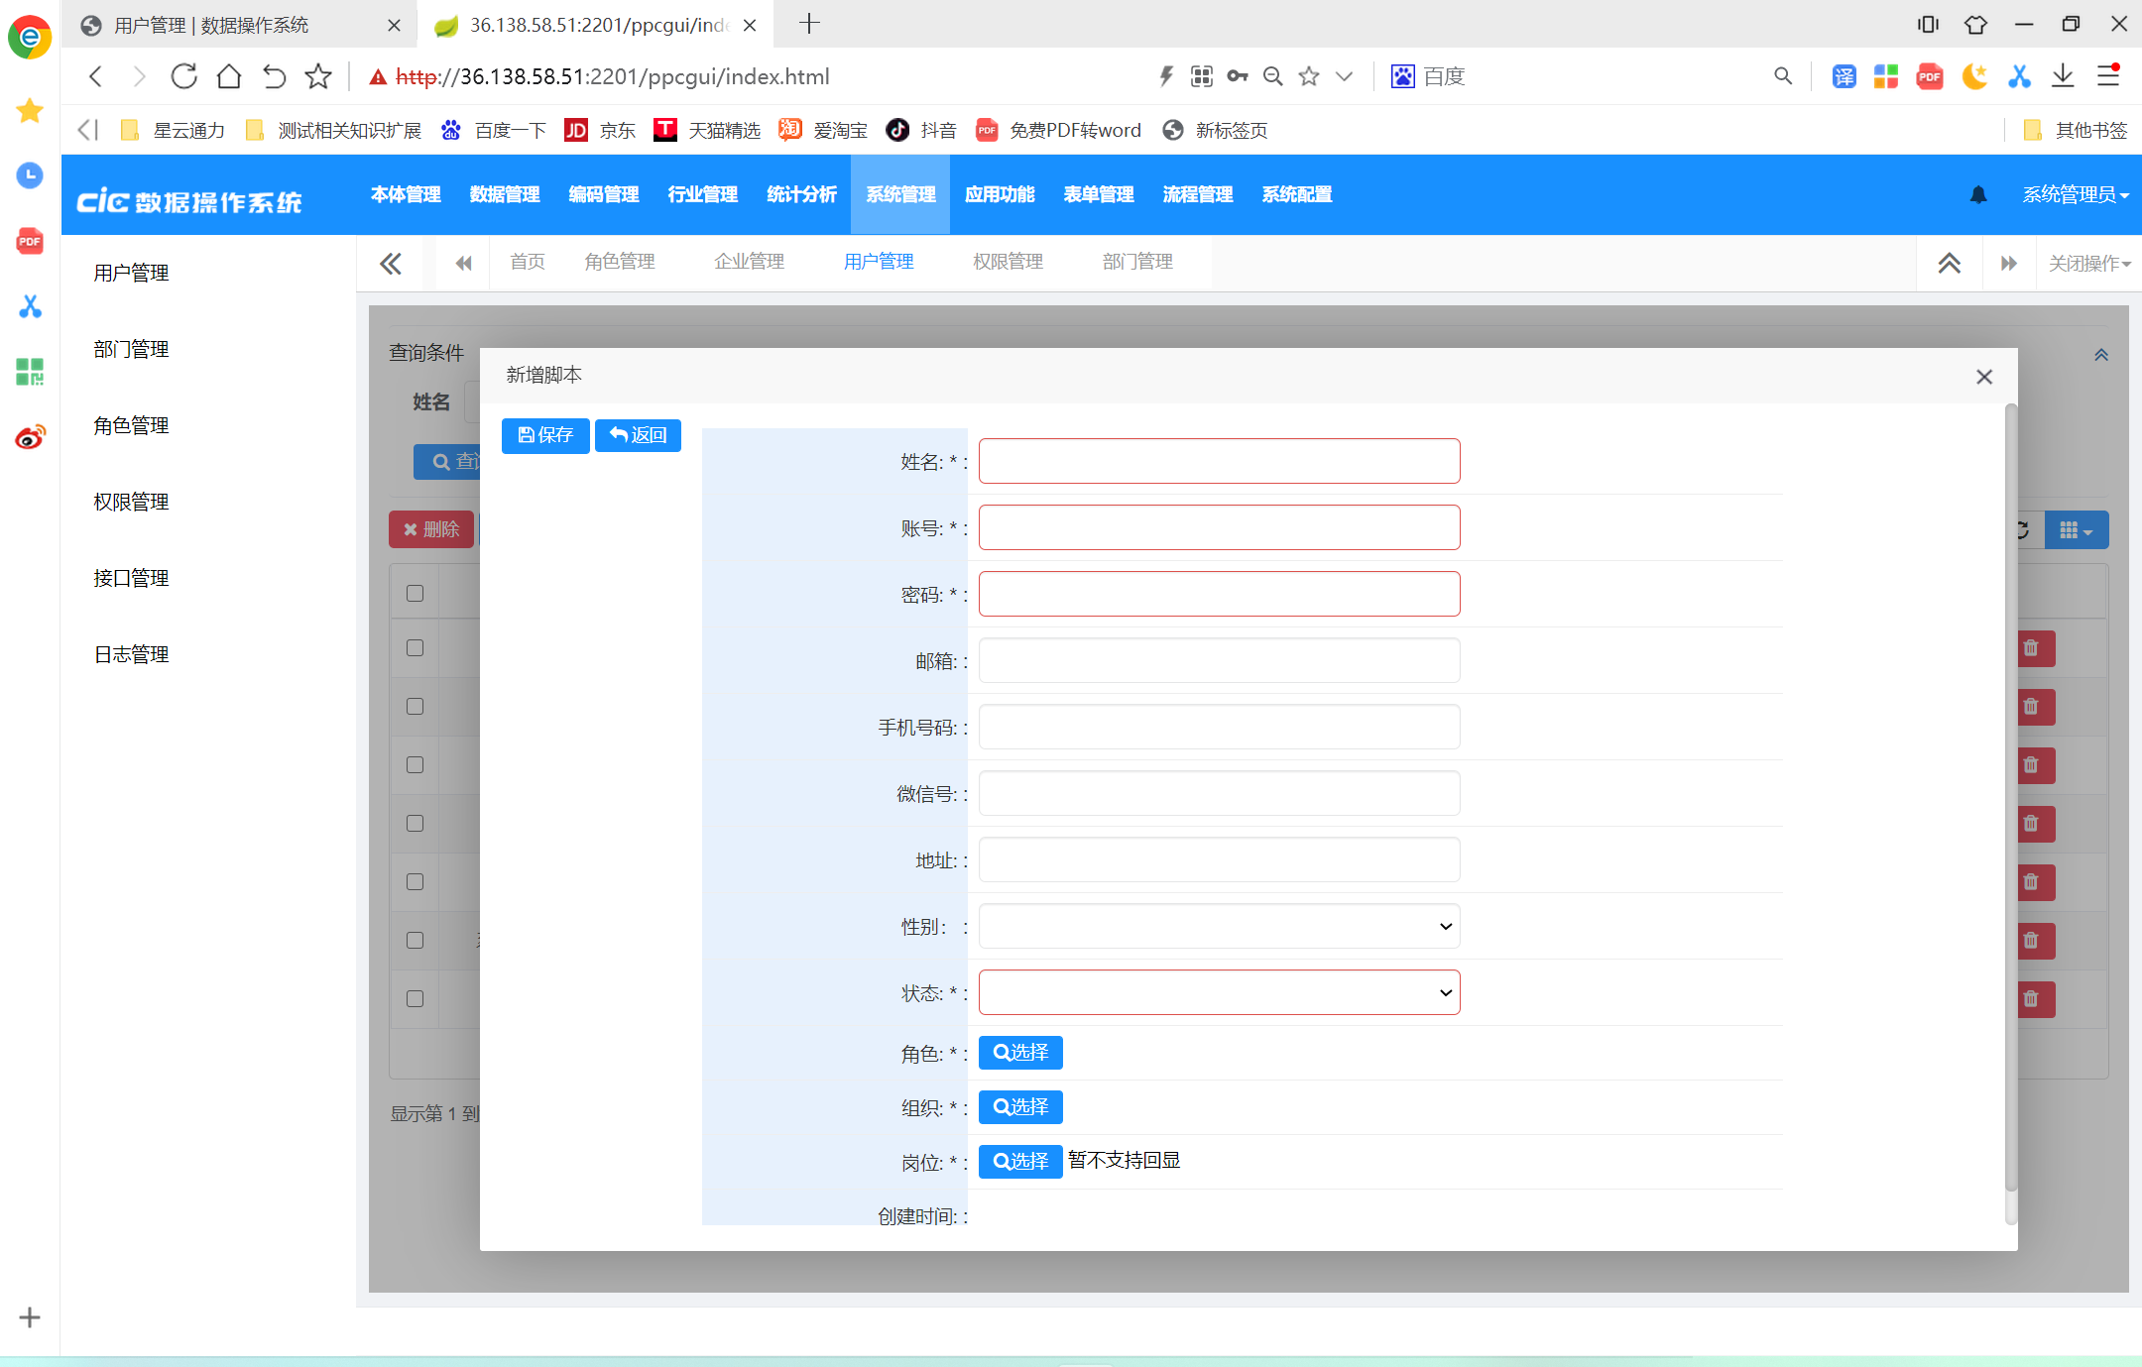
Task: Check the last data row checkbox
Action: pyautogui.click(x=415, y=998)
